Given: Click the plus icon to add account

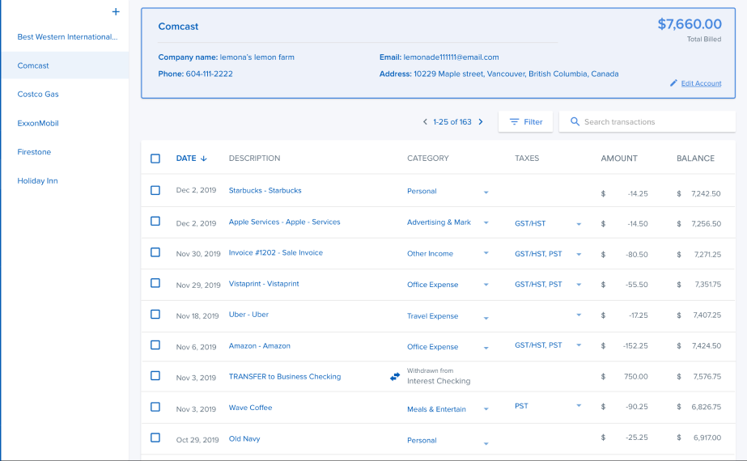Looking at the screenshot, I should coord(116,12).
